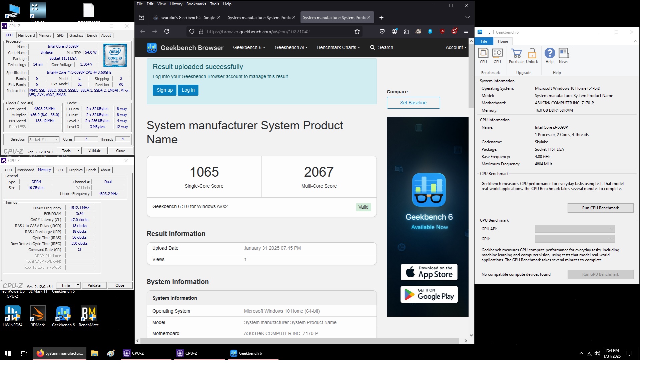Click Set Baseline button
Viewport: 667px width, 375px height.
413,103
